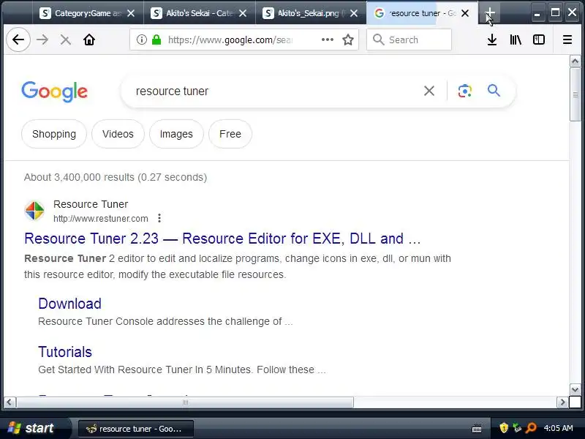Click vertical scrollbar down arrow

click(575, 389)
